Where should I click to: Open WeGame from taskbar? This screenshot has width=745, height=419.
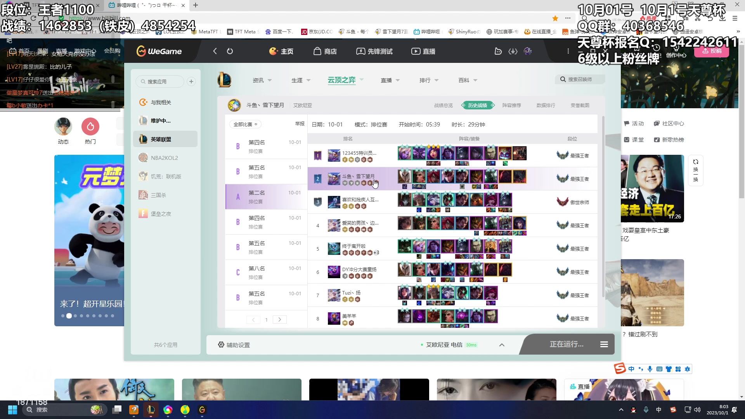tap(202, 410)
